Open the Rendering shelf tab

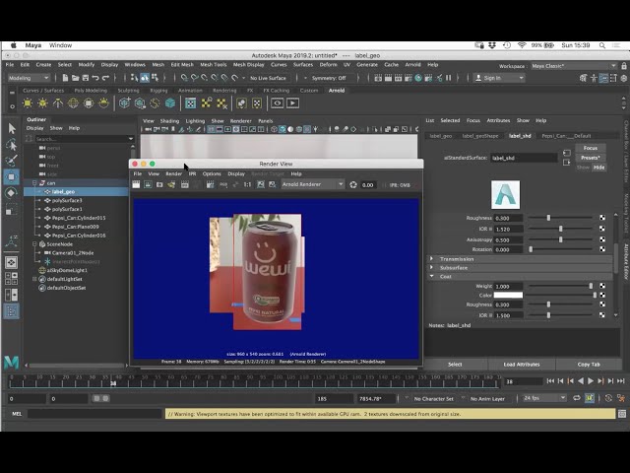pos(224,91)
